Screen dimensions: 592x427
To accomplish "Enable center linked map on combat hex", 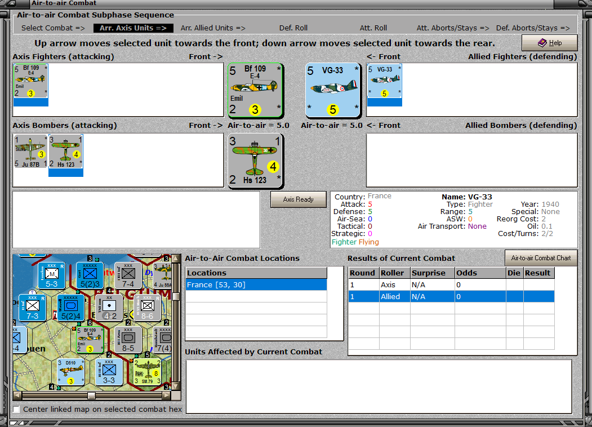I will coord(16,410).
